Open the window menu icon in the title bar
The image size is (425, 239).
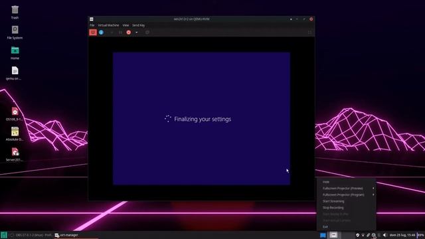click(x=92, y=19)
